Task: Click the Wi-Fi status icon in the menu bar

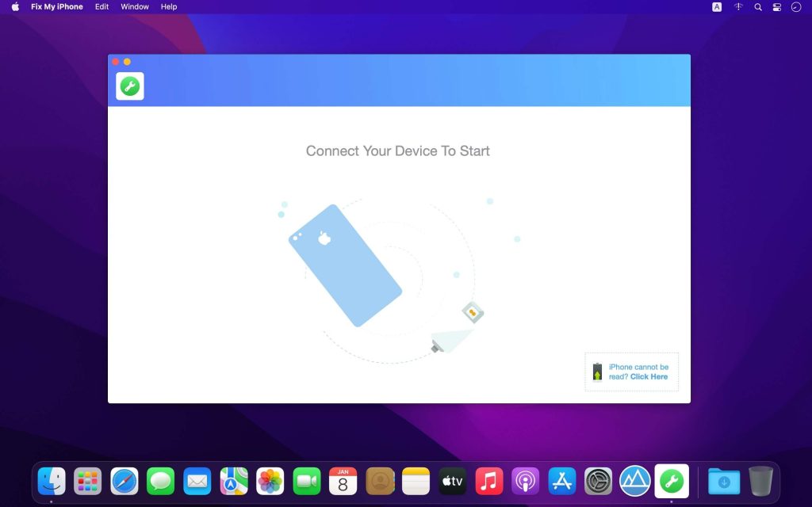Action: (x=737, y=6)
